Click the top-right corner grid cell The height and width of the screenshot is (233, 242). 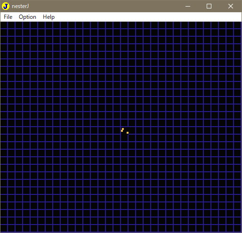click(x=237, y=25)
